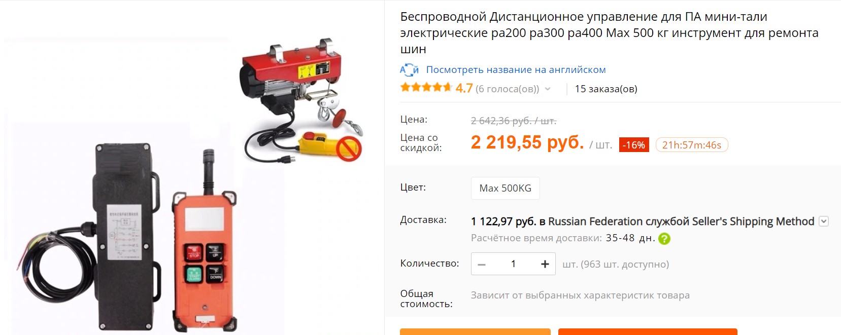The height and width of the screenshot is (335, 841).
Task: Click the quantity input field showing 1
Action: [x=513, y=264]
